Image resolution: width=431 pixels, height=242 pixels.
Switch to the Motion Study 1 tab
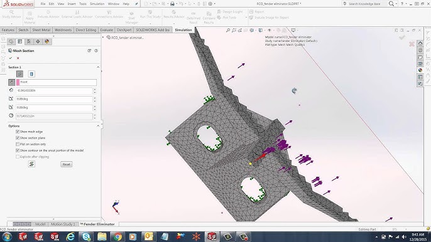(x=63, y=224)
